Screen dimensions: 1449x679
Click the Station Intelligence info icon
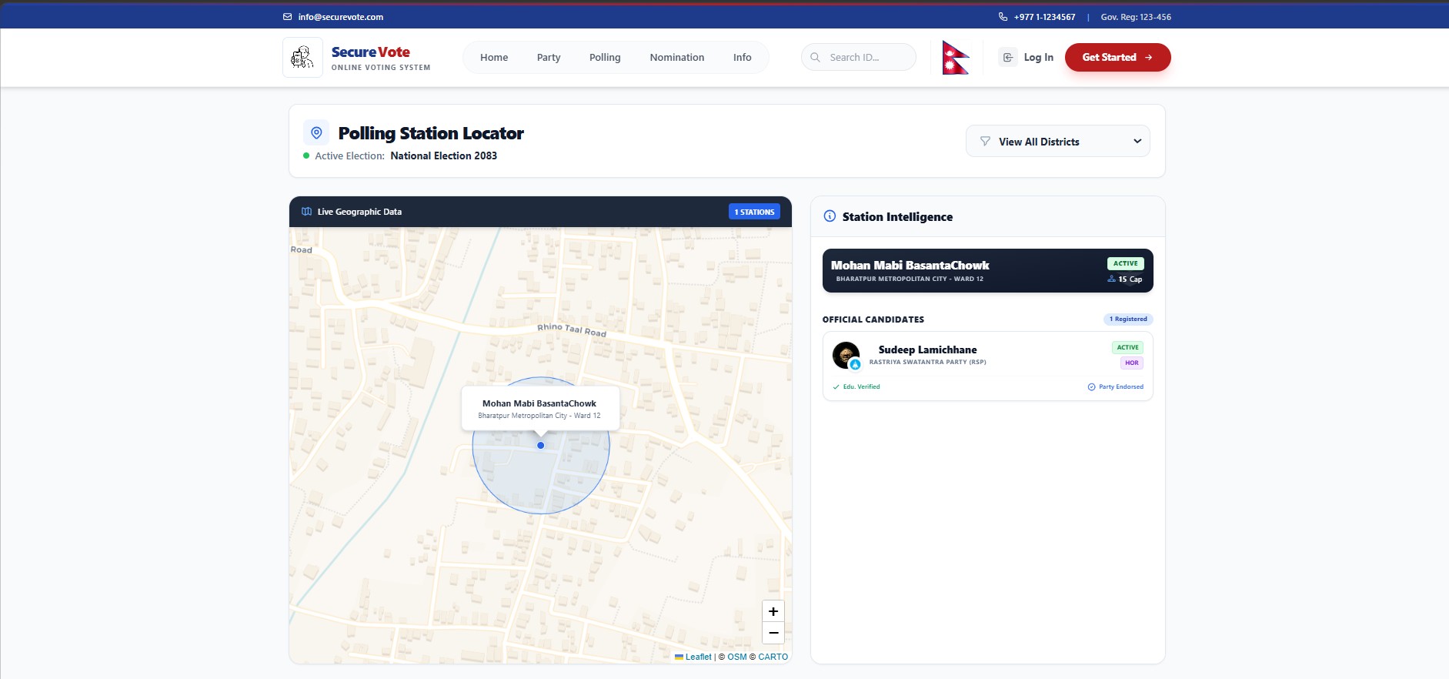coord(830,216)
